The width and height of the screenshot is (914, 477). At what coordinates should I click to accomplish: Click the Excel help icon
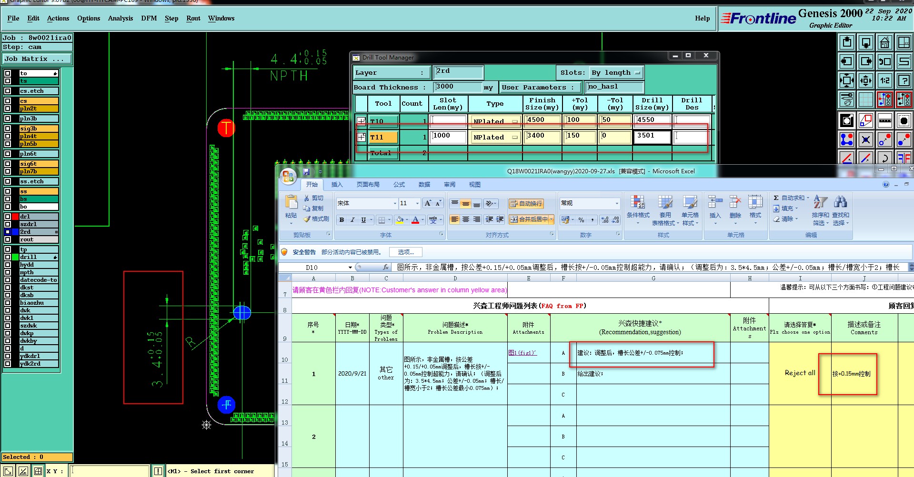tap(886, 185)
